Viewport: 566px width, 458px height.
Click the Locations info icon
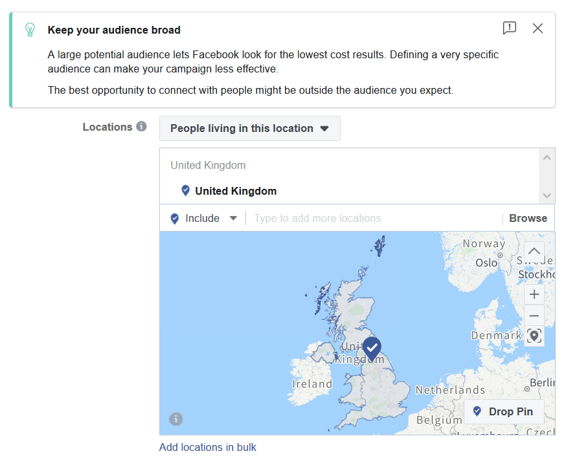pos(141,126)
